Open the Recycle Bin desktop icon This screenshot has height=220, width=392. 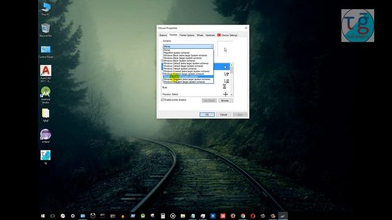coord(46,30)
